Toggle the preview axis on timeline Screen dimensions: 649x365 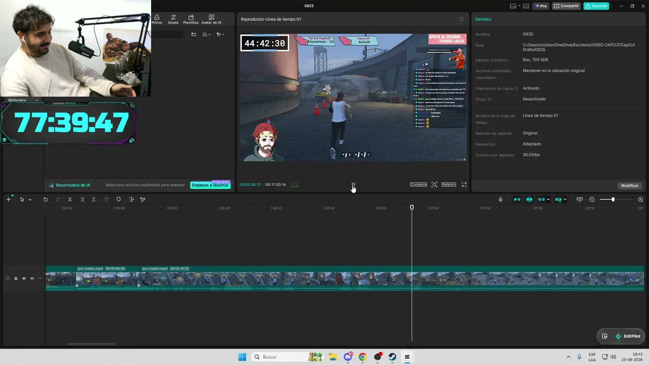coord(558,200)
